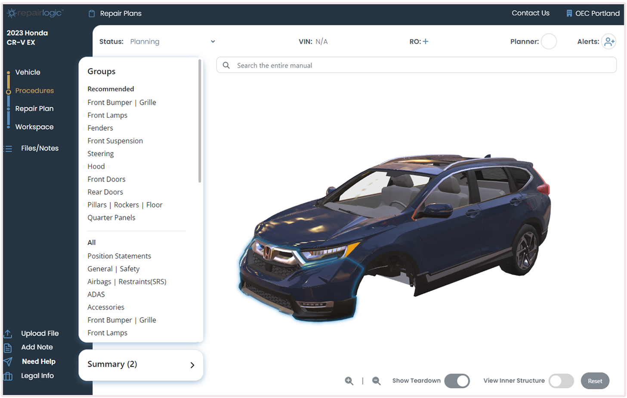The width and height of the screenshot is (627, 398).
Task: Open Repair Plans in top bar
Action: (x=120, y=14)
